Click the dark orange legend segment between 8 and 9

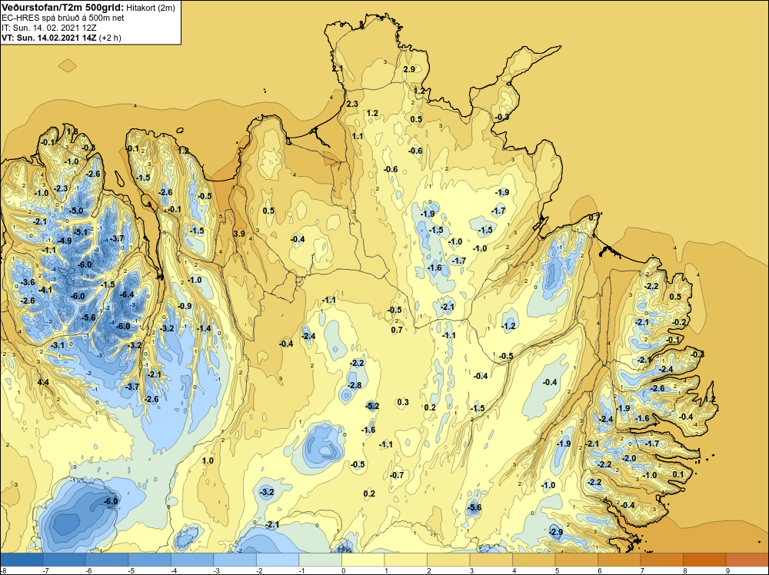[704, 560]
